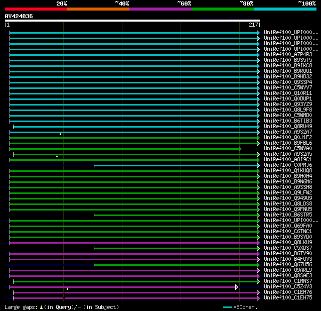Select the UniRef100_B4FUV3 label

tap(288, 259)
